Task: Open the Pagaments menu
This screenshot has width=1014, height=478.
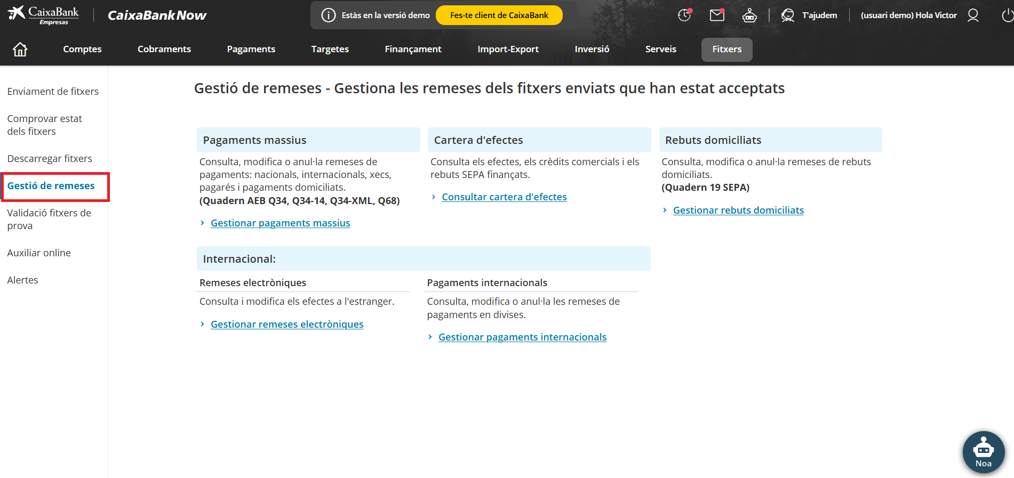Action: pos(251,49)
